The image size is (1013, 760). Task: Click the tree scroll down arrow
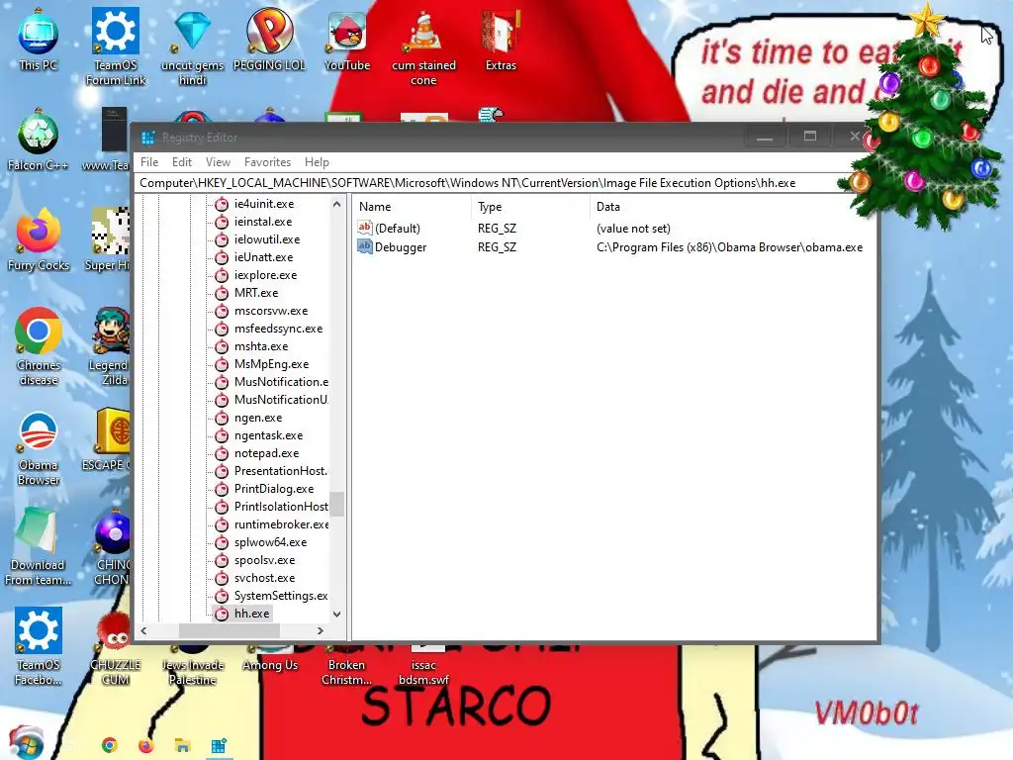336,614
